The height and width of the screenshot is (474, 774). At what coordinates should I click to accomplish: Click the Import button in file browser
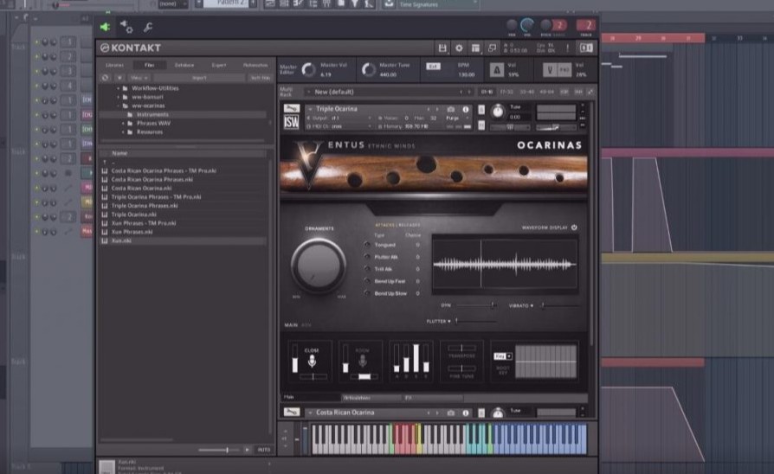point(199,78)
